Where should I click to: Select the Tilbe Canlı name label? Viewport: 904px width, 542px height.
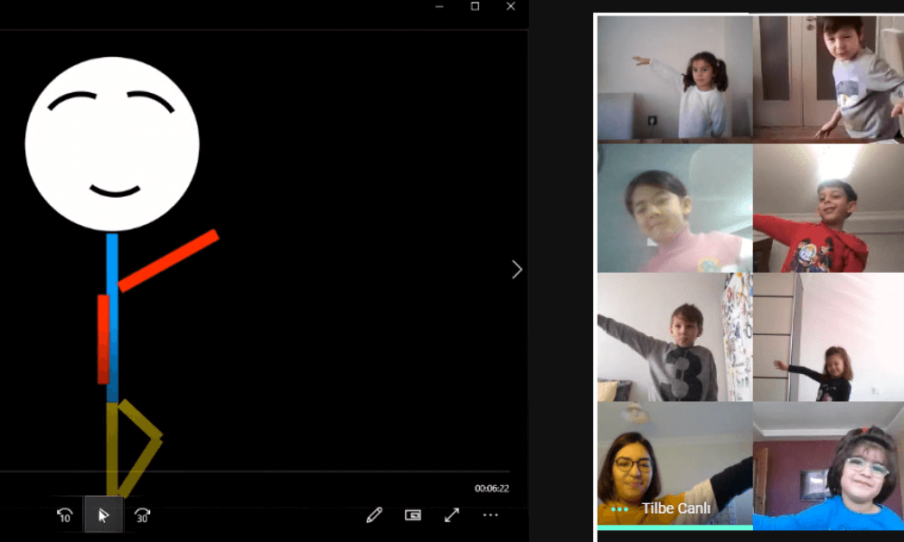[x=675, y=509]
